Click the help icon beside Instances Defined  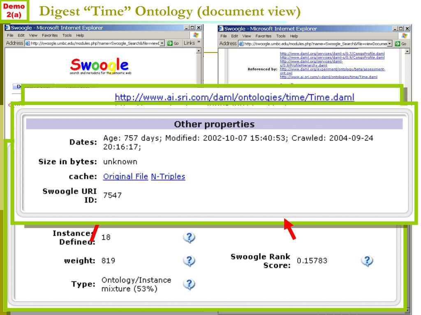click(x=189, y=237)
